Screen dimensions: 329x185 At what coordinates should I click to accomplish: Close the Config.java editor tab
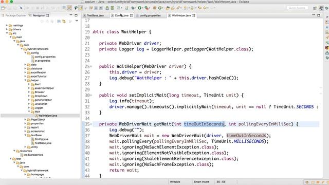[x=132, y=15]
